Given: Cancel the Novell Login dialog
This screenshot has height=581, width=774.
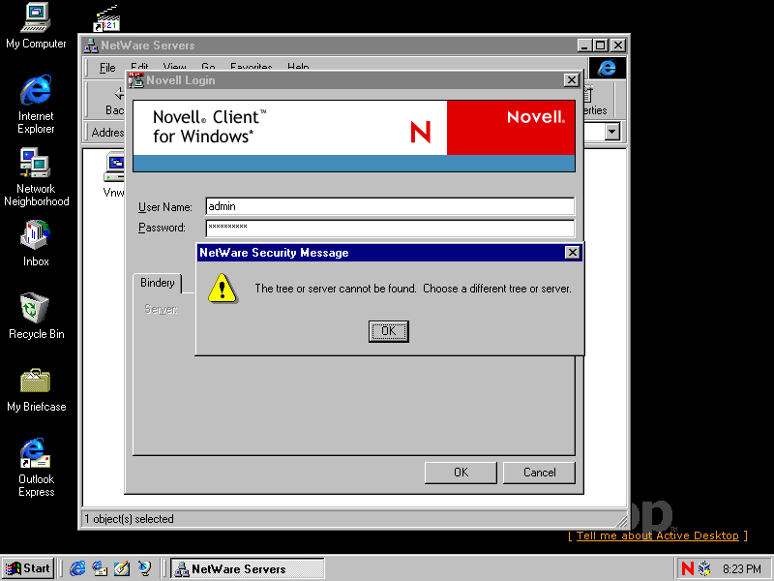Looking at the screenshot, I should click(x=539, y=473).
